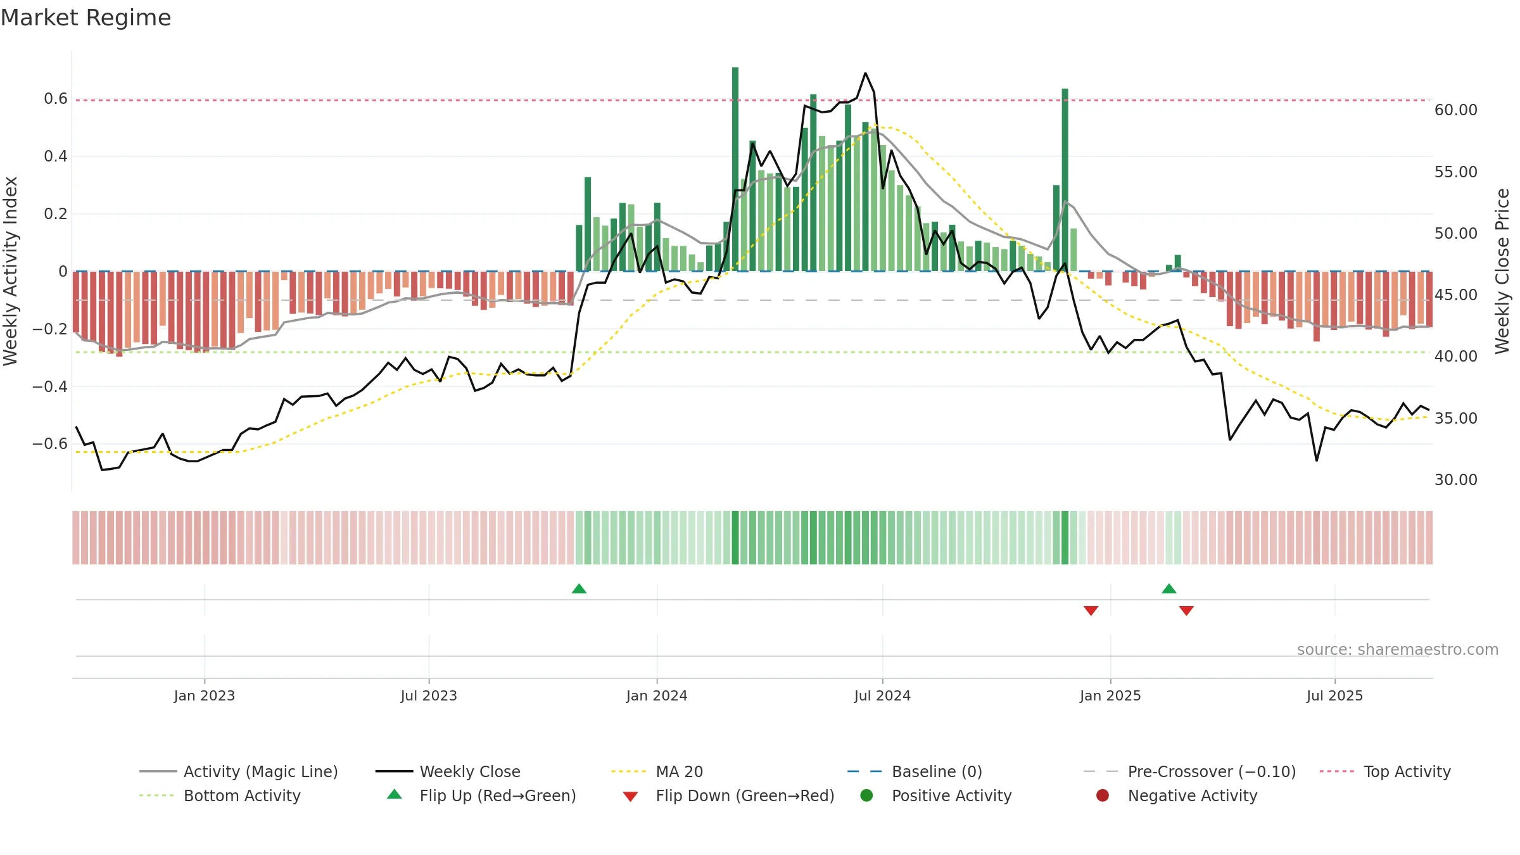Viewport: 1520px width, 855px height.
Task: Click the Positive Activity green circle icon
Action: click(866, 795)
